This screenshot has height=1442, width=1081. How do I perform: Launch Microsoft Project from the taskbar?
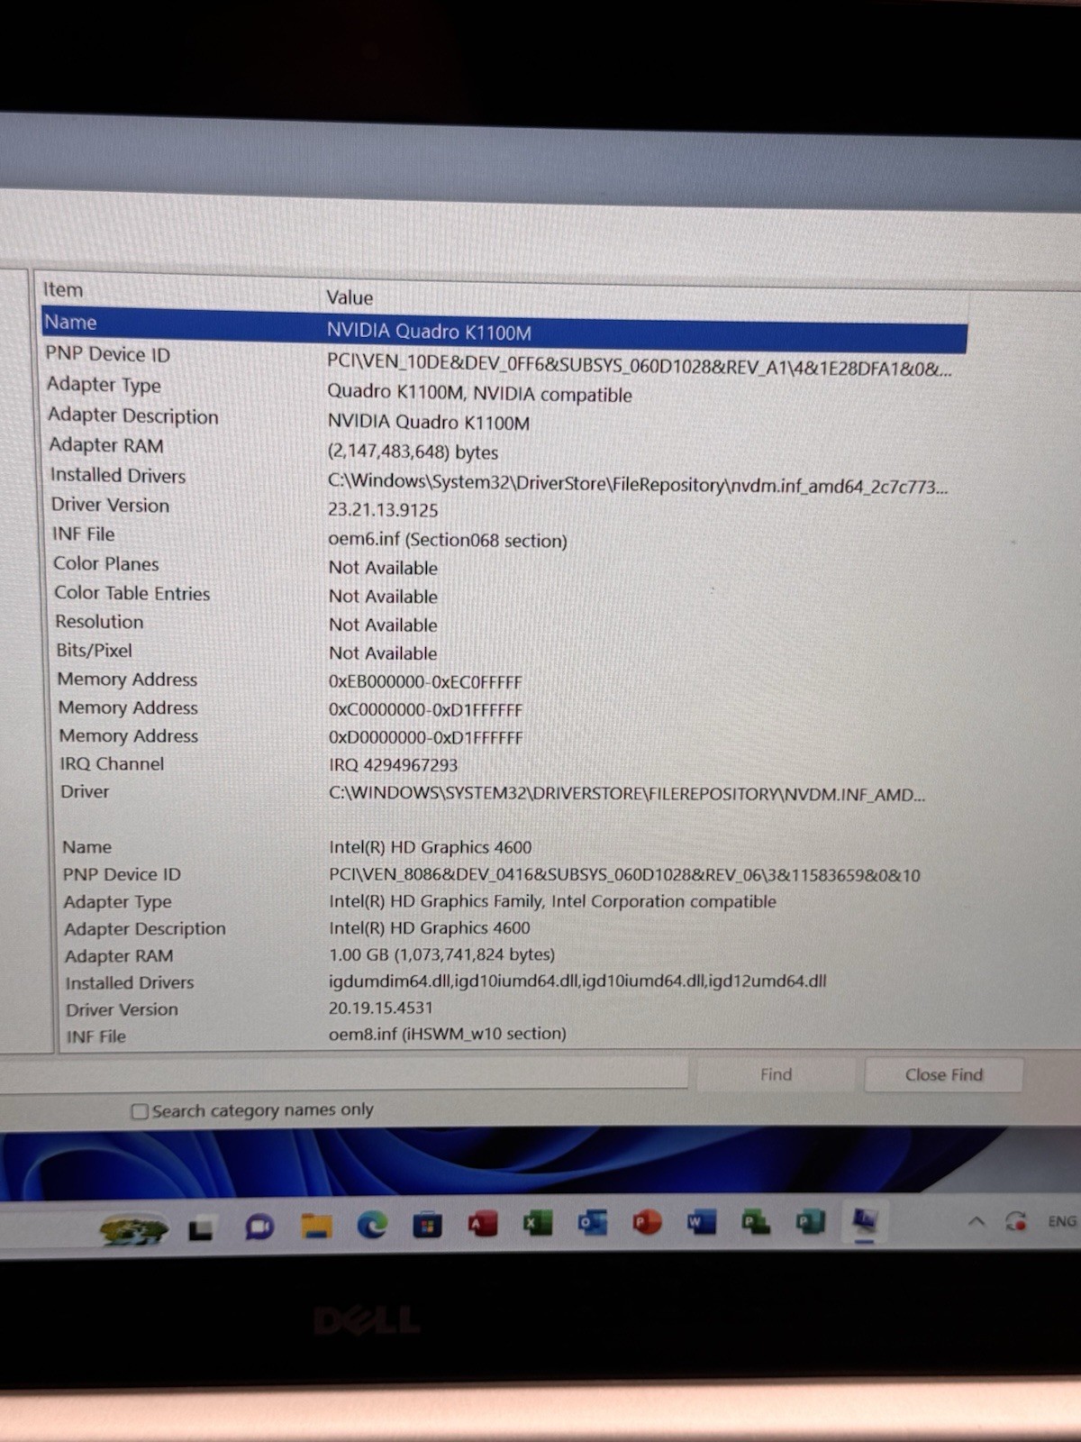pyautogui.click(x=755, y=1222)
